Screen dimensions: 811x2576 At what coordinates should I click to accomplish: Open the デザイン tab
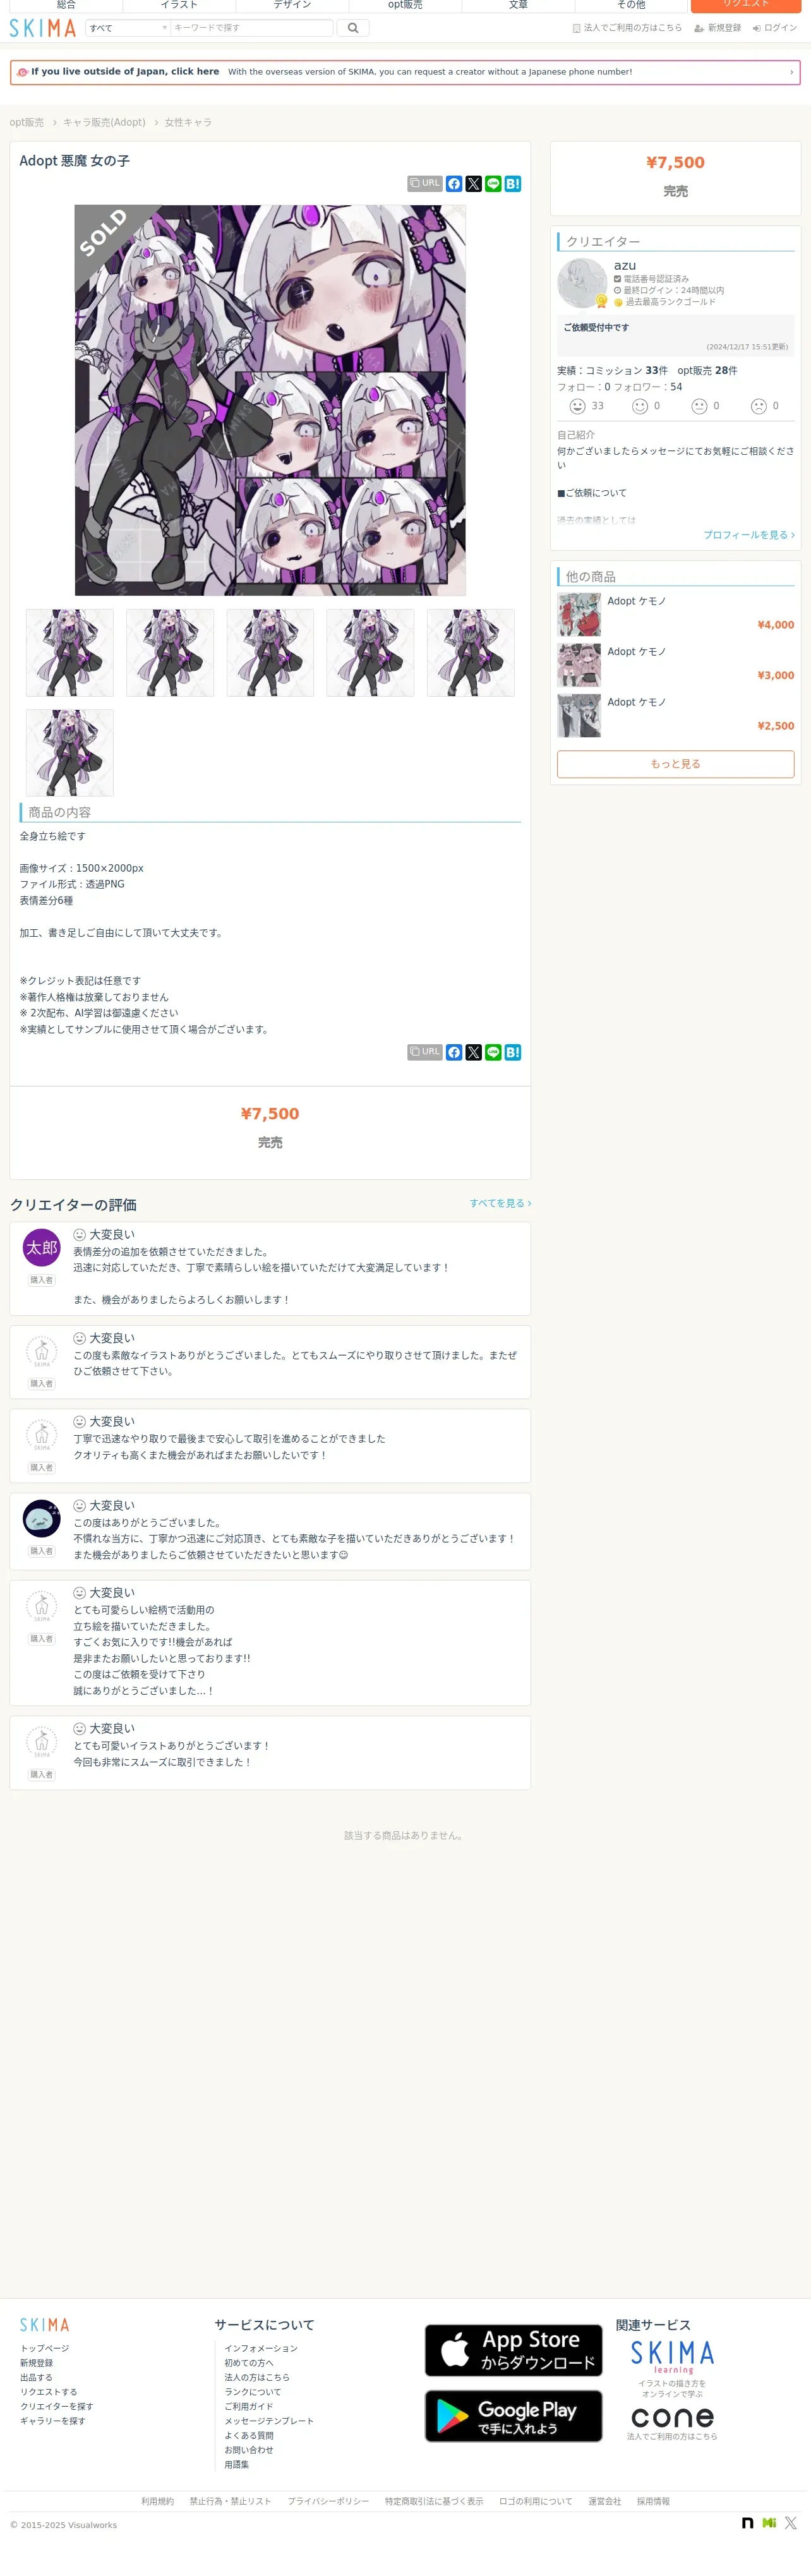click(x=292, y=5)
